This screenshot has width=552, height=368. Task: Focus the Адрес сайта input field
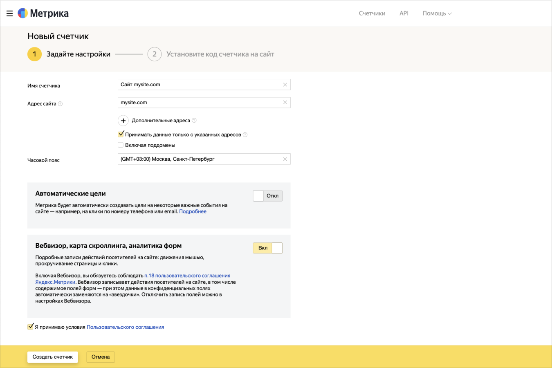(204, 103)
